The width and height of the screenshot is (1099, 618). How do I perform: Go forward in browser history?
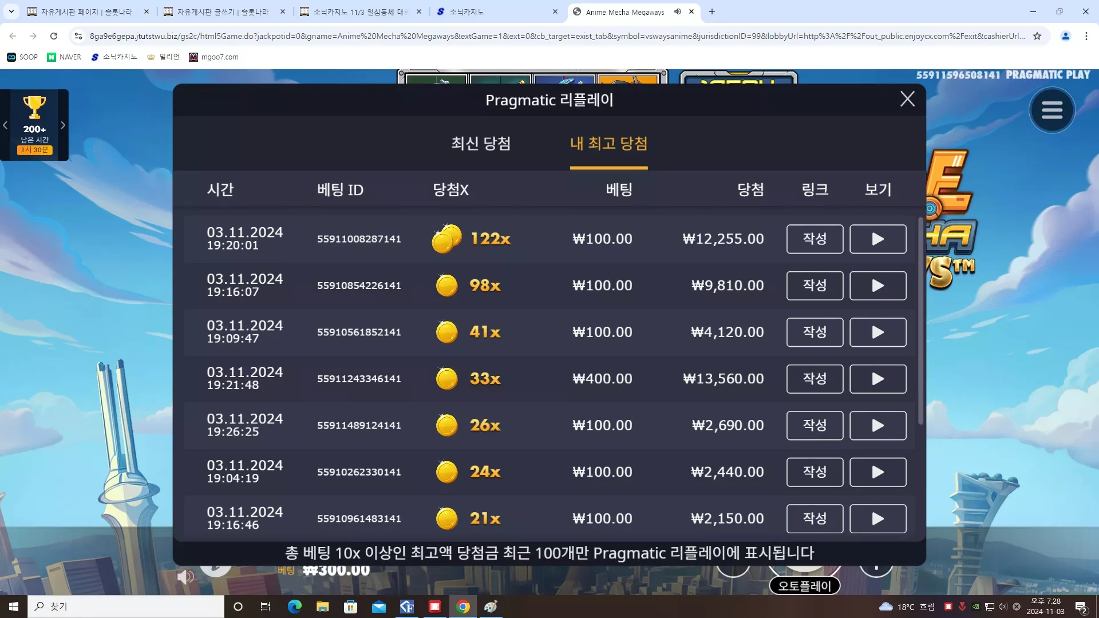point(33,36)
